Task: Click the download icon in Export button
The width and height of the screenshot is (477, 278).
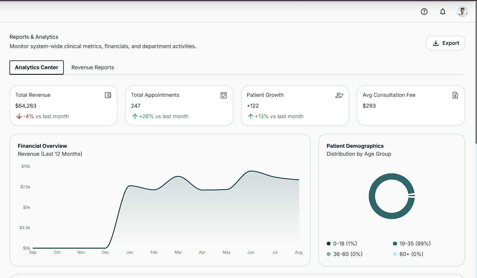Action: (436, 43)
